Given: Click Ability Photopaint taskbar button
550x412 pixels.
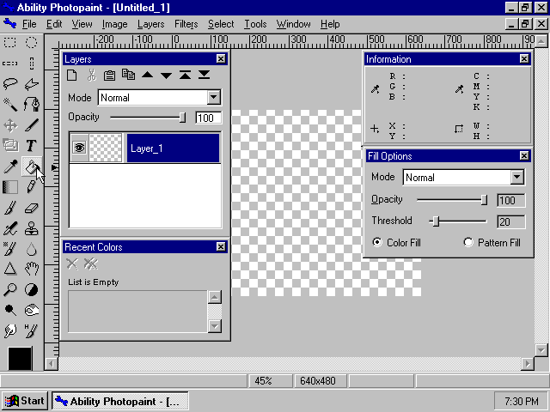Looking at the screenshot, I should (120, 401).
